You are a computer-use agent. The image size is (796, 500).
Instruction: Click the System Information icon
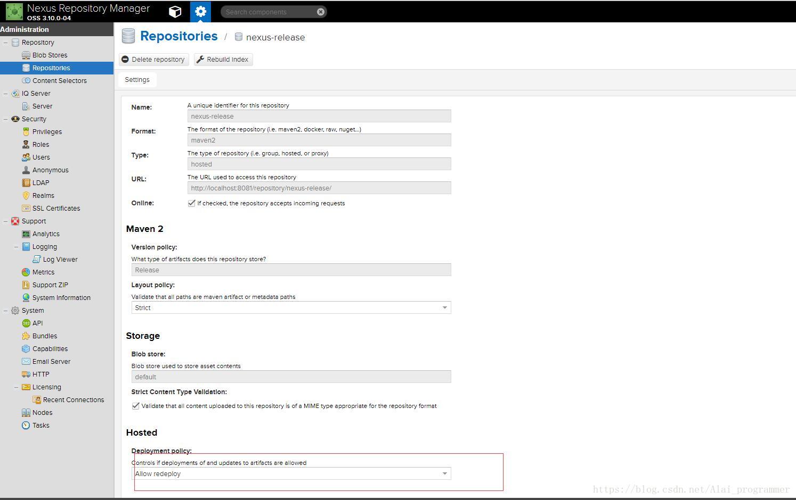tap(26, 298)
